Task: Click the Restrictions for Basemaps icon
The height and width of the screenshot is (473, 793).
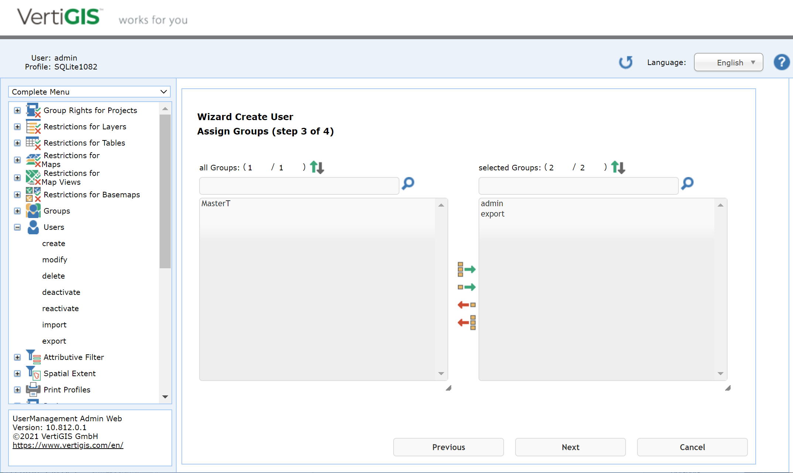Action: pyautogui.click(x=33, y=195)
